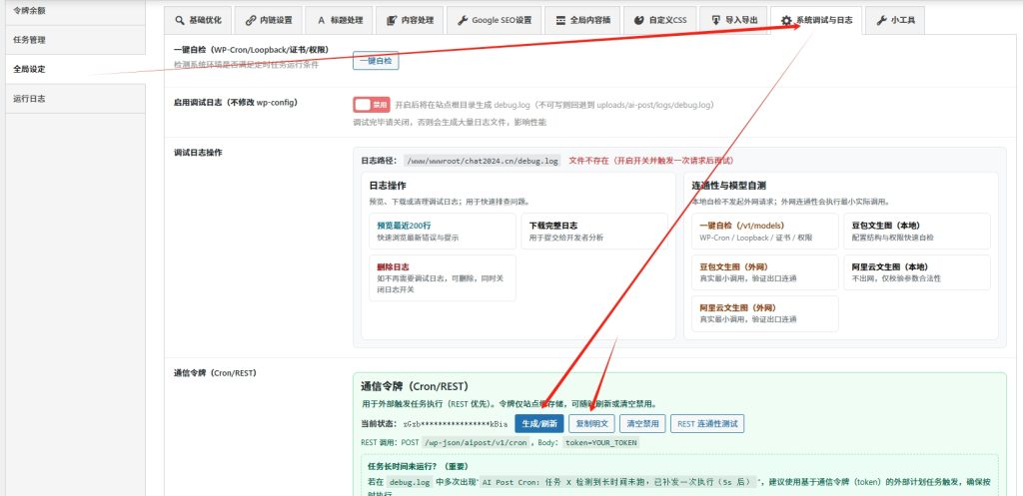
Task: Toggle the 启用调试日志 switch
Action: [372, 104]
